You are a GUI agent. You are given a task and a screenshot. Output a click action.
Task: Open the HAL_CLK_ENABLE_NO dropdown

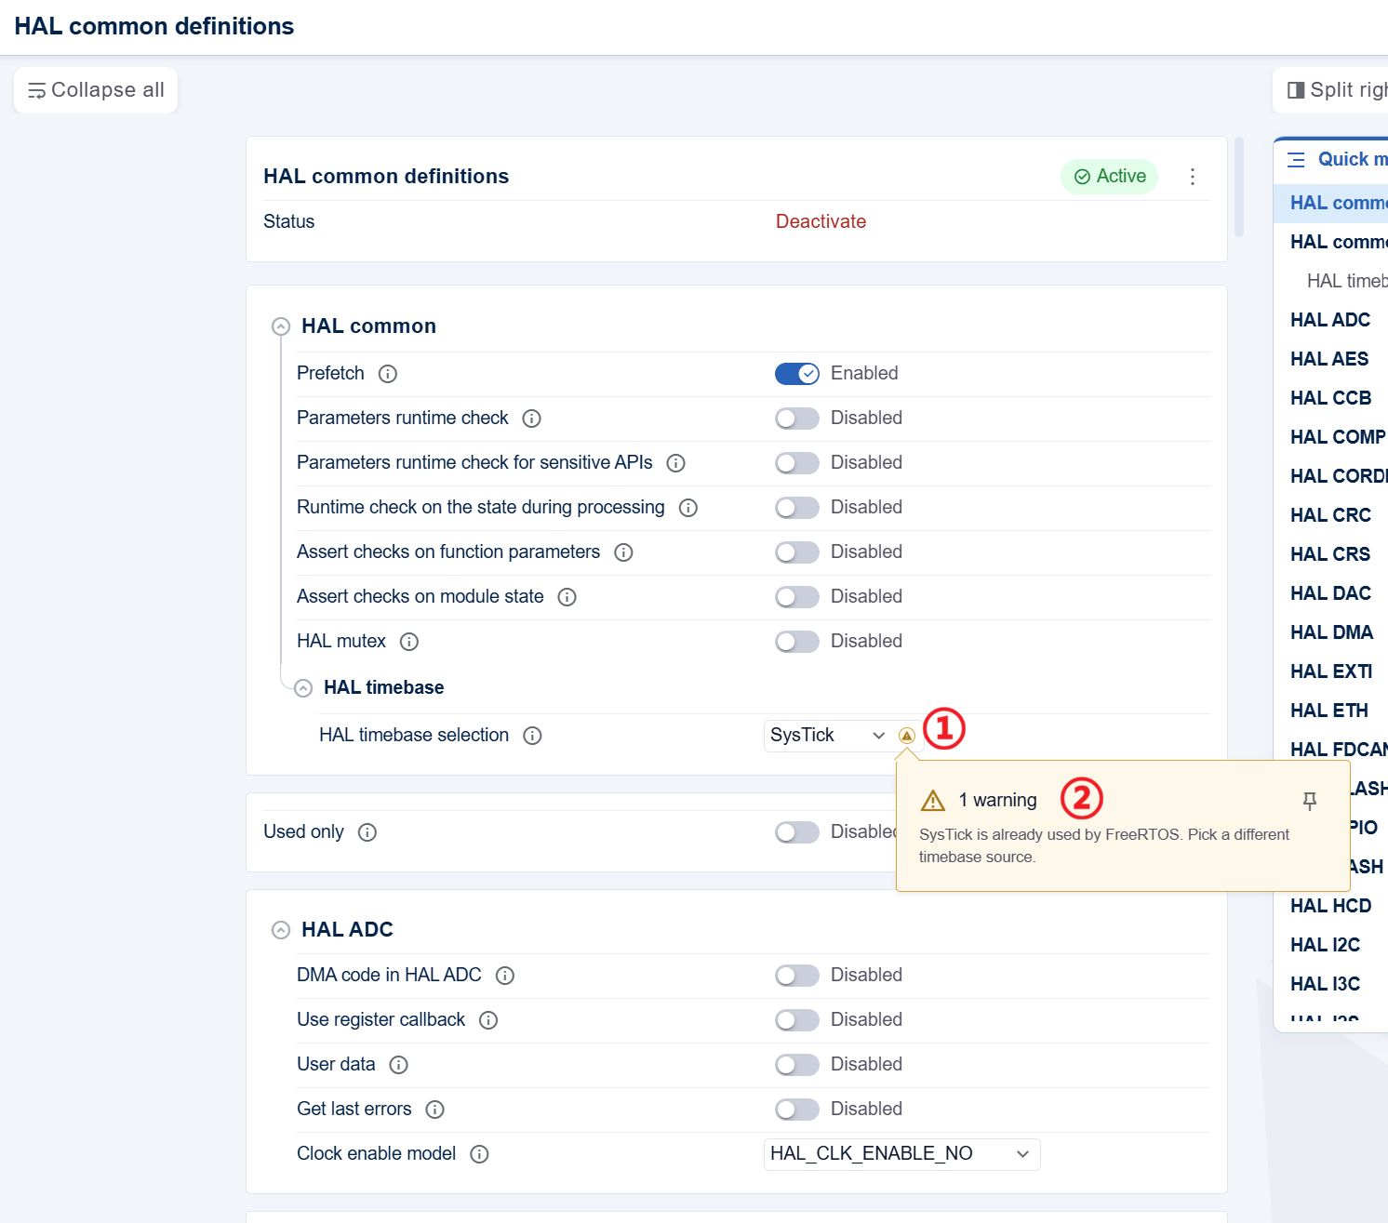pyautogui.click(x=901, y=1154)
